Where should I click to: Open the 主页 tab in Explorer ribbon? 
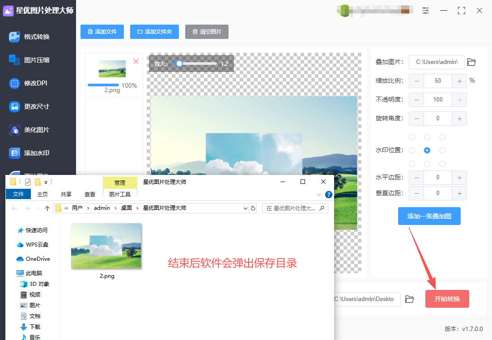[42, 194]
